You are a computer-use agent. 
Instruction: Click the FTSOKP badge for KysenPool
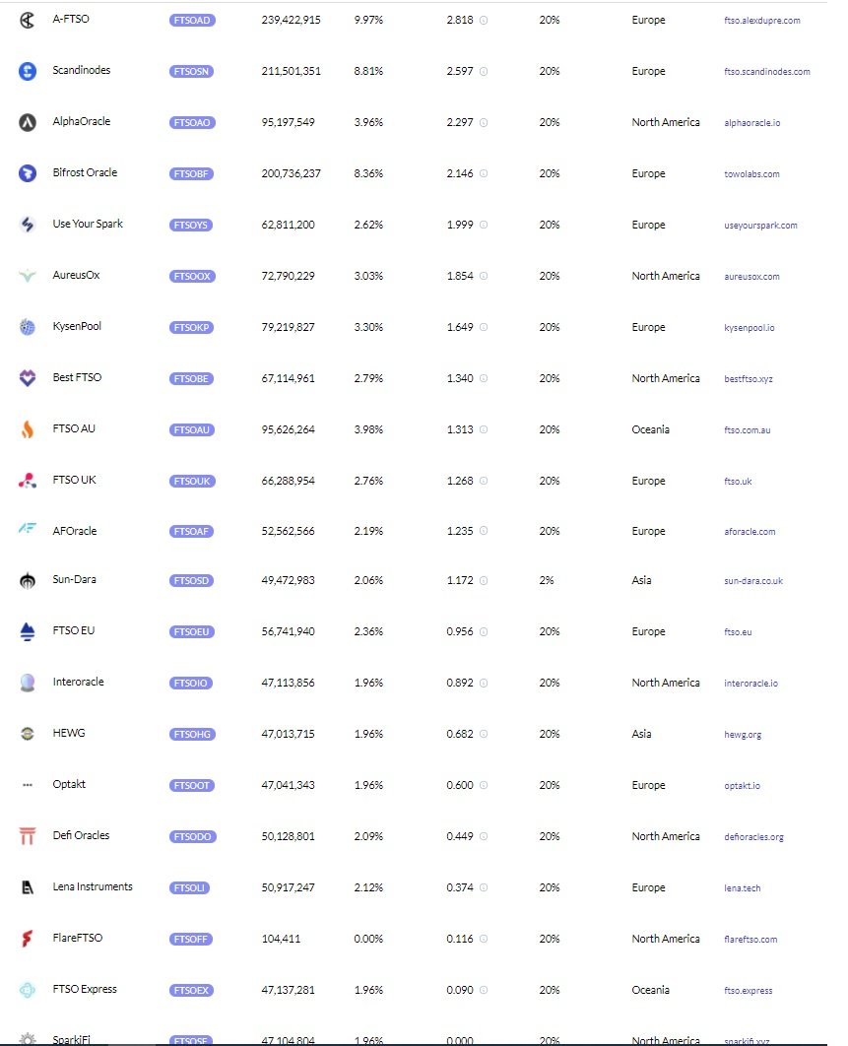point(191,328)
